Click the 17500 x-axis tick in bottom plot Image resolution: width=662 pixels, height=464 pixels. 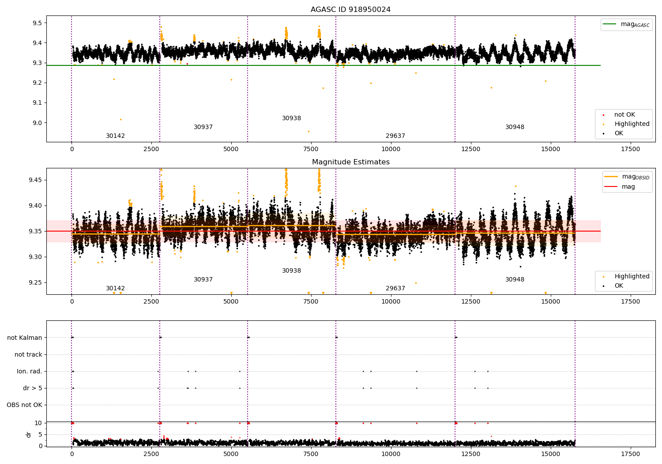click(x=630, y=454)
